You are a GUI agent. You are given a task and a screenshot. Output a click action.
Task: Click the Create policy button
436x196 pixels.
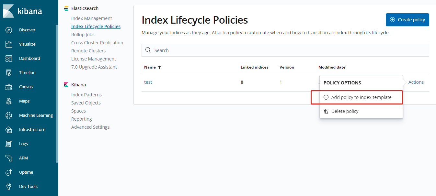[x=407, y=20]
